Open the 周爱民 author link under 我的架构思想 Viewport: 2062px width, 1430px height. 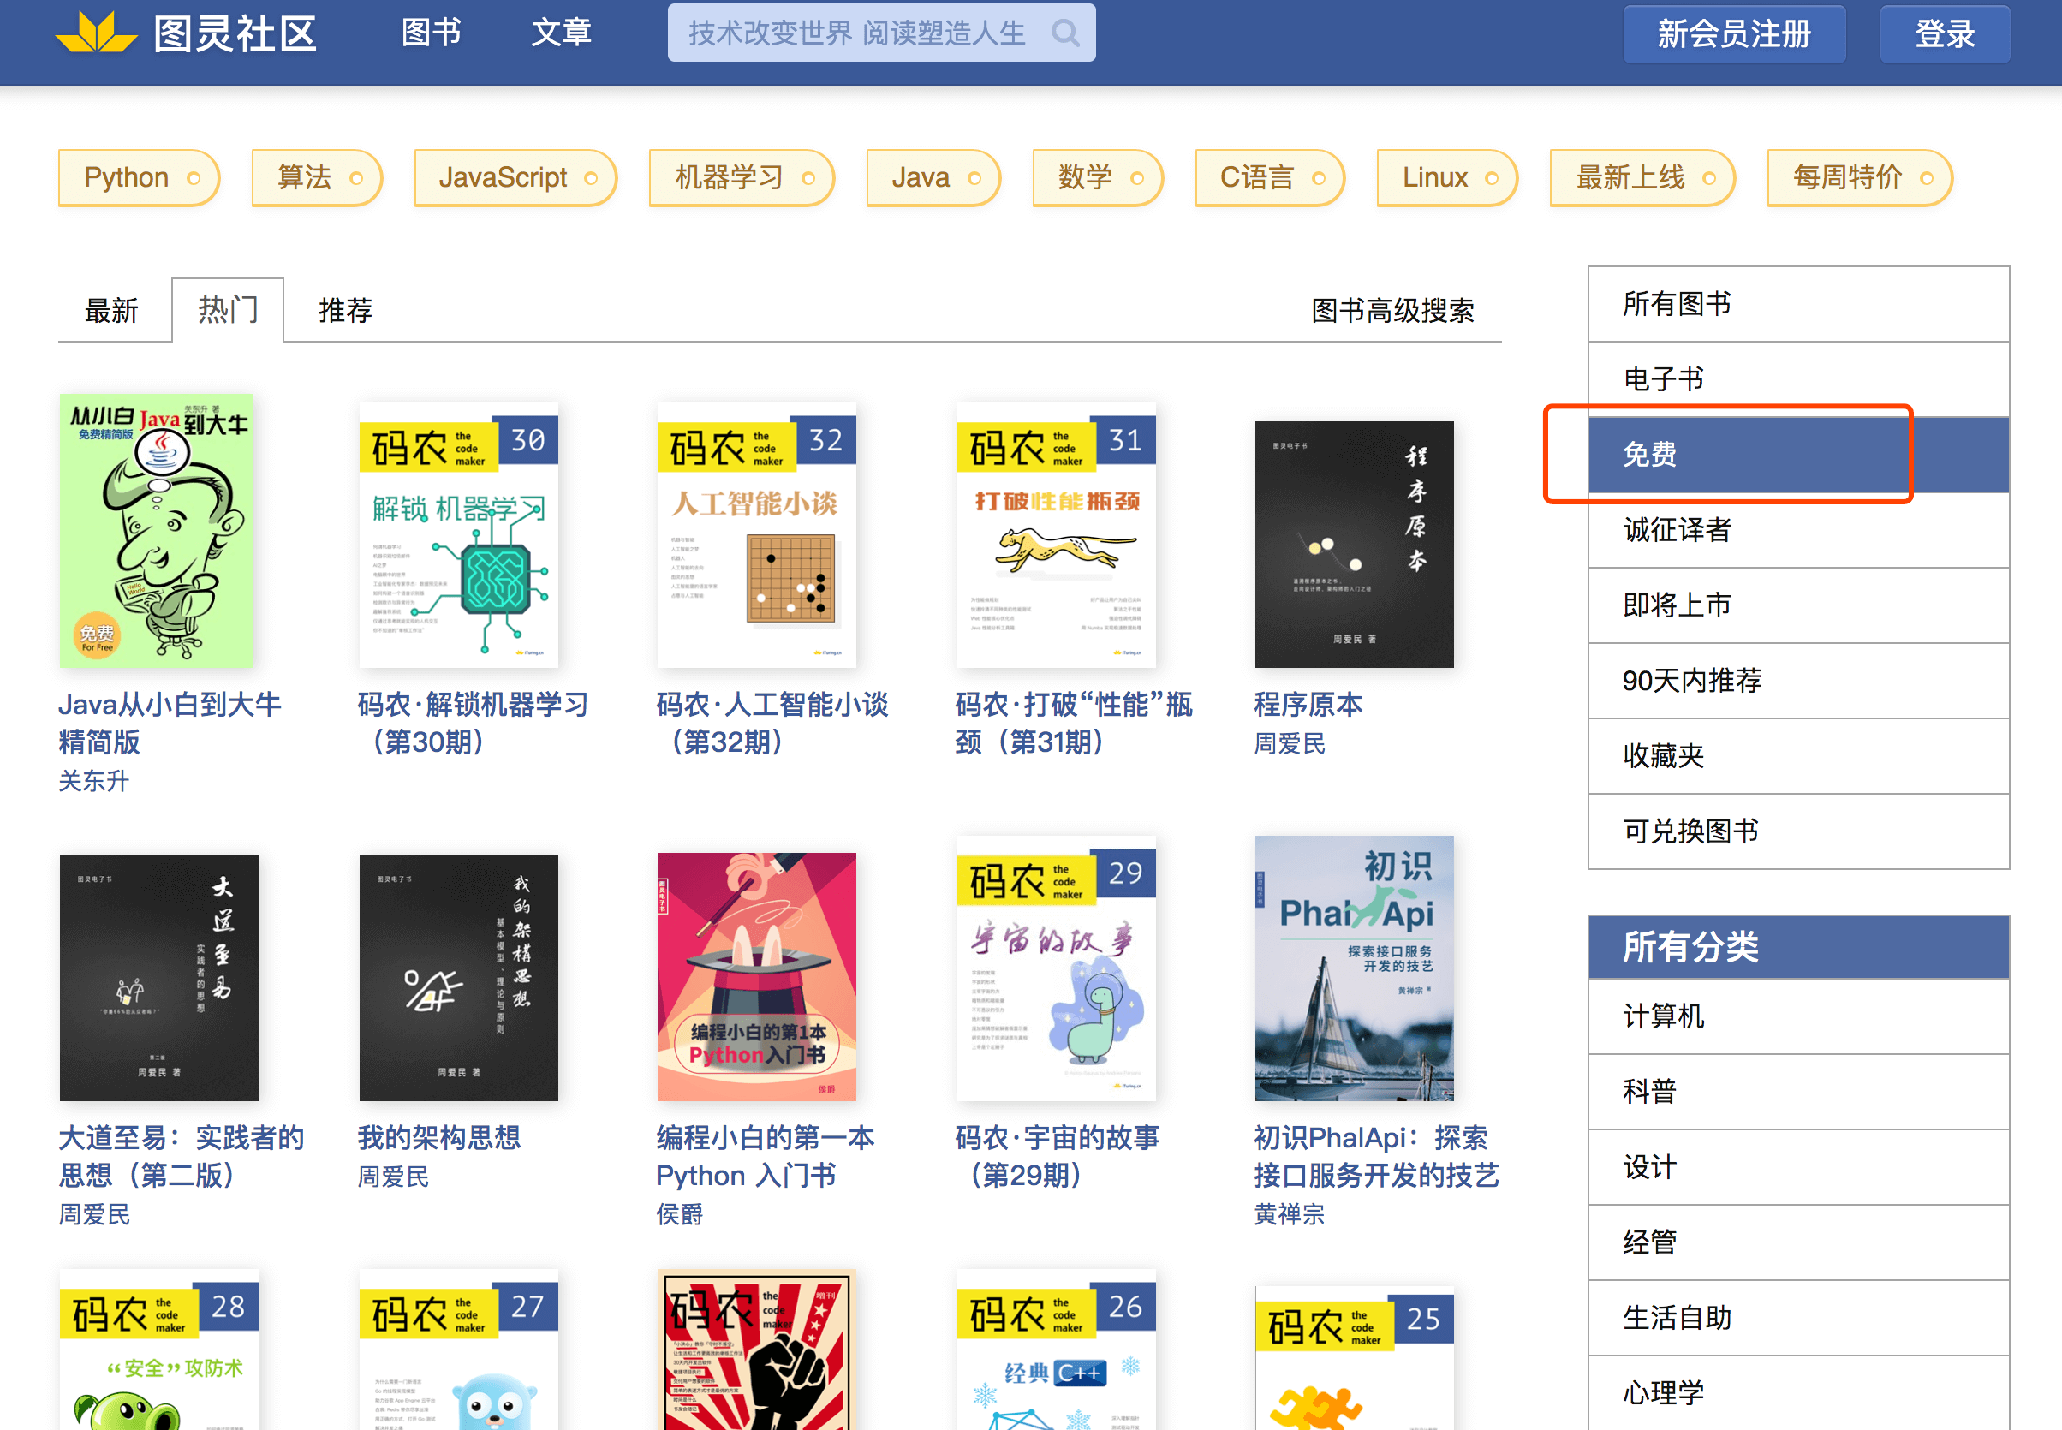pyautogui.click(x=392, y=1177)
